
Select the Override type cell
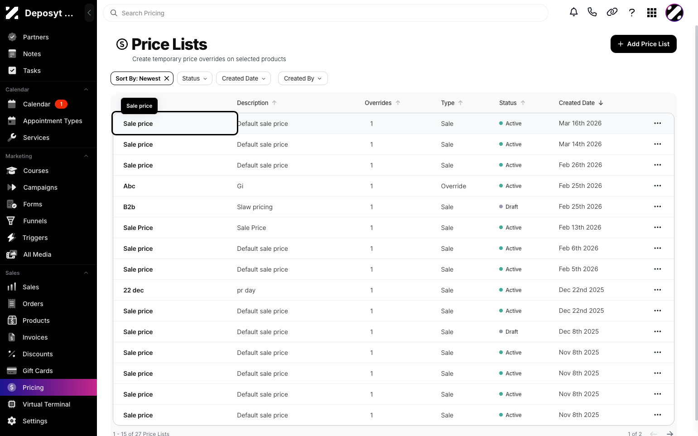click(x=453, y=186)
